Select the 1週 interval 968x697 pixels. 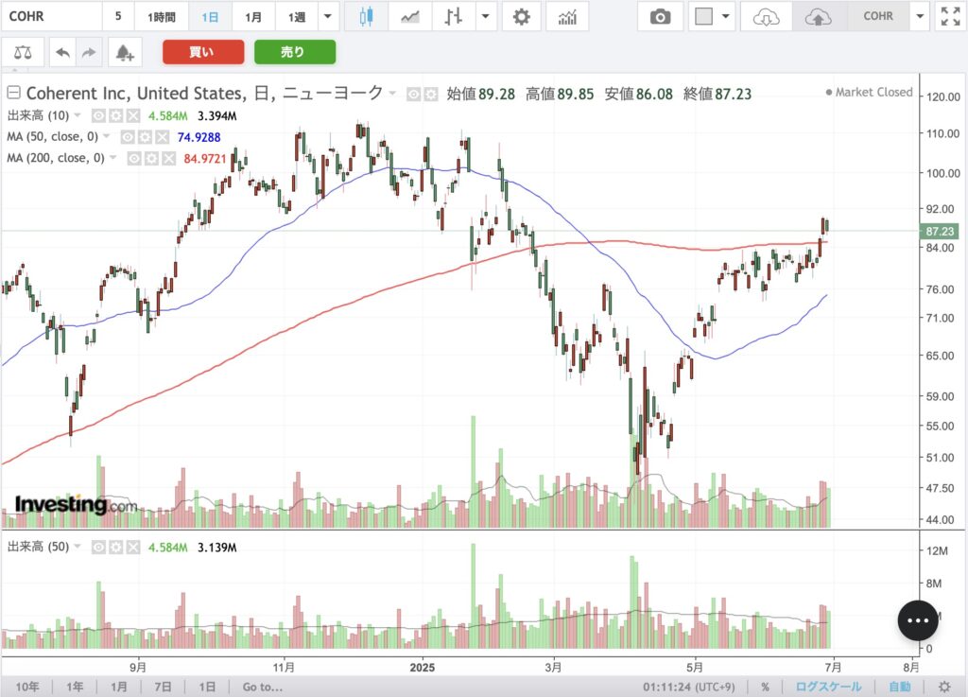(297, 17)
